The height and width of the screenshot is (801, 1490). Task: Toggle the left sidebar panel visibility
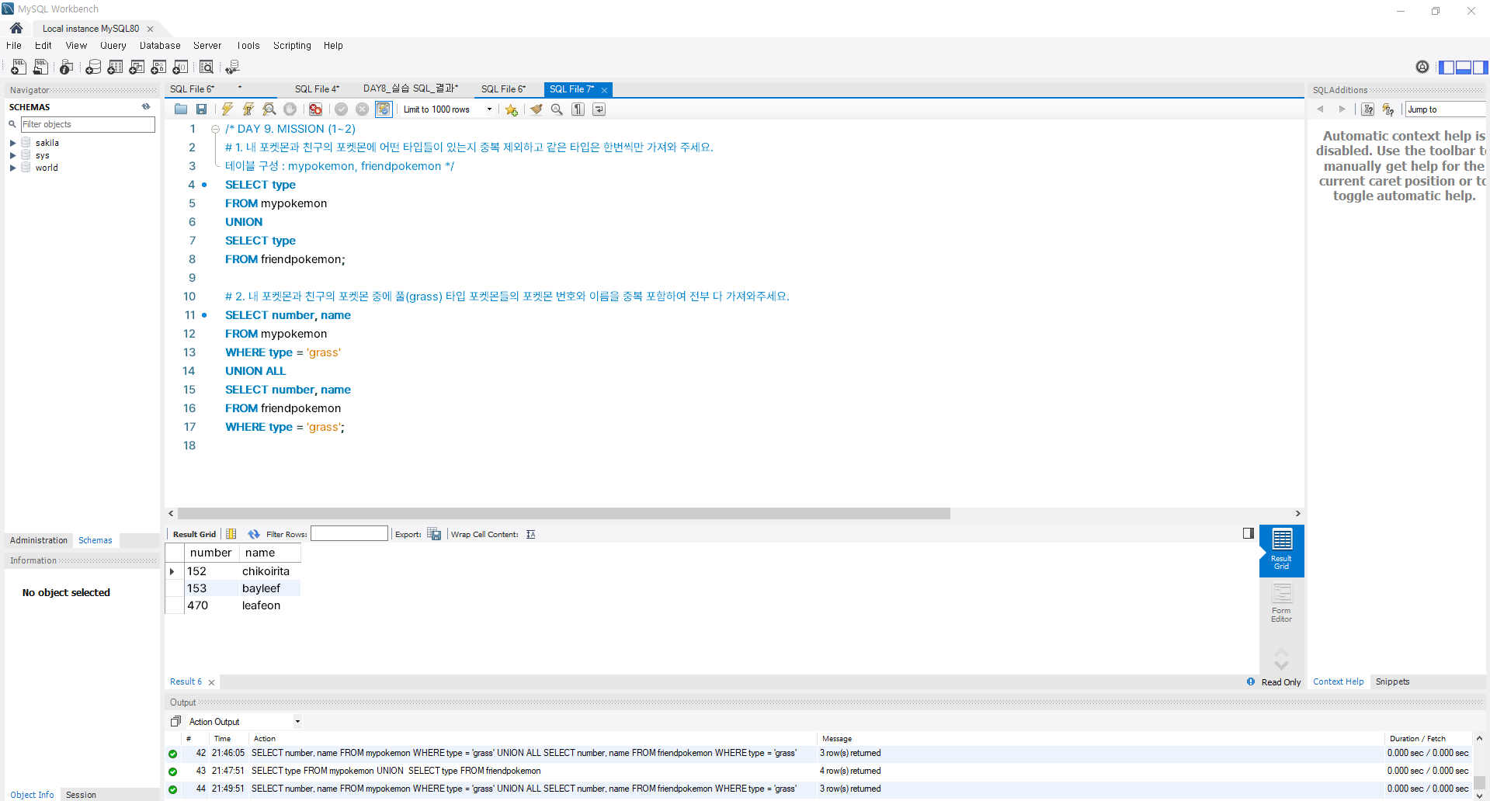(1447, 68)
